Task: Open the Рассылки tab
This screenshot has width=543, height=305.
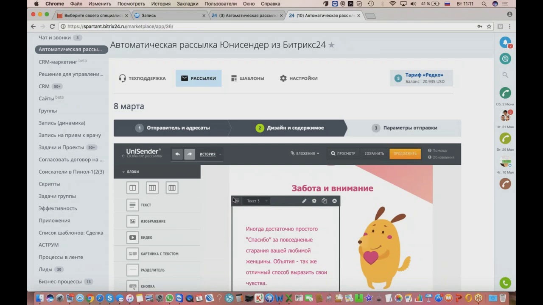Action: 199,78
